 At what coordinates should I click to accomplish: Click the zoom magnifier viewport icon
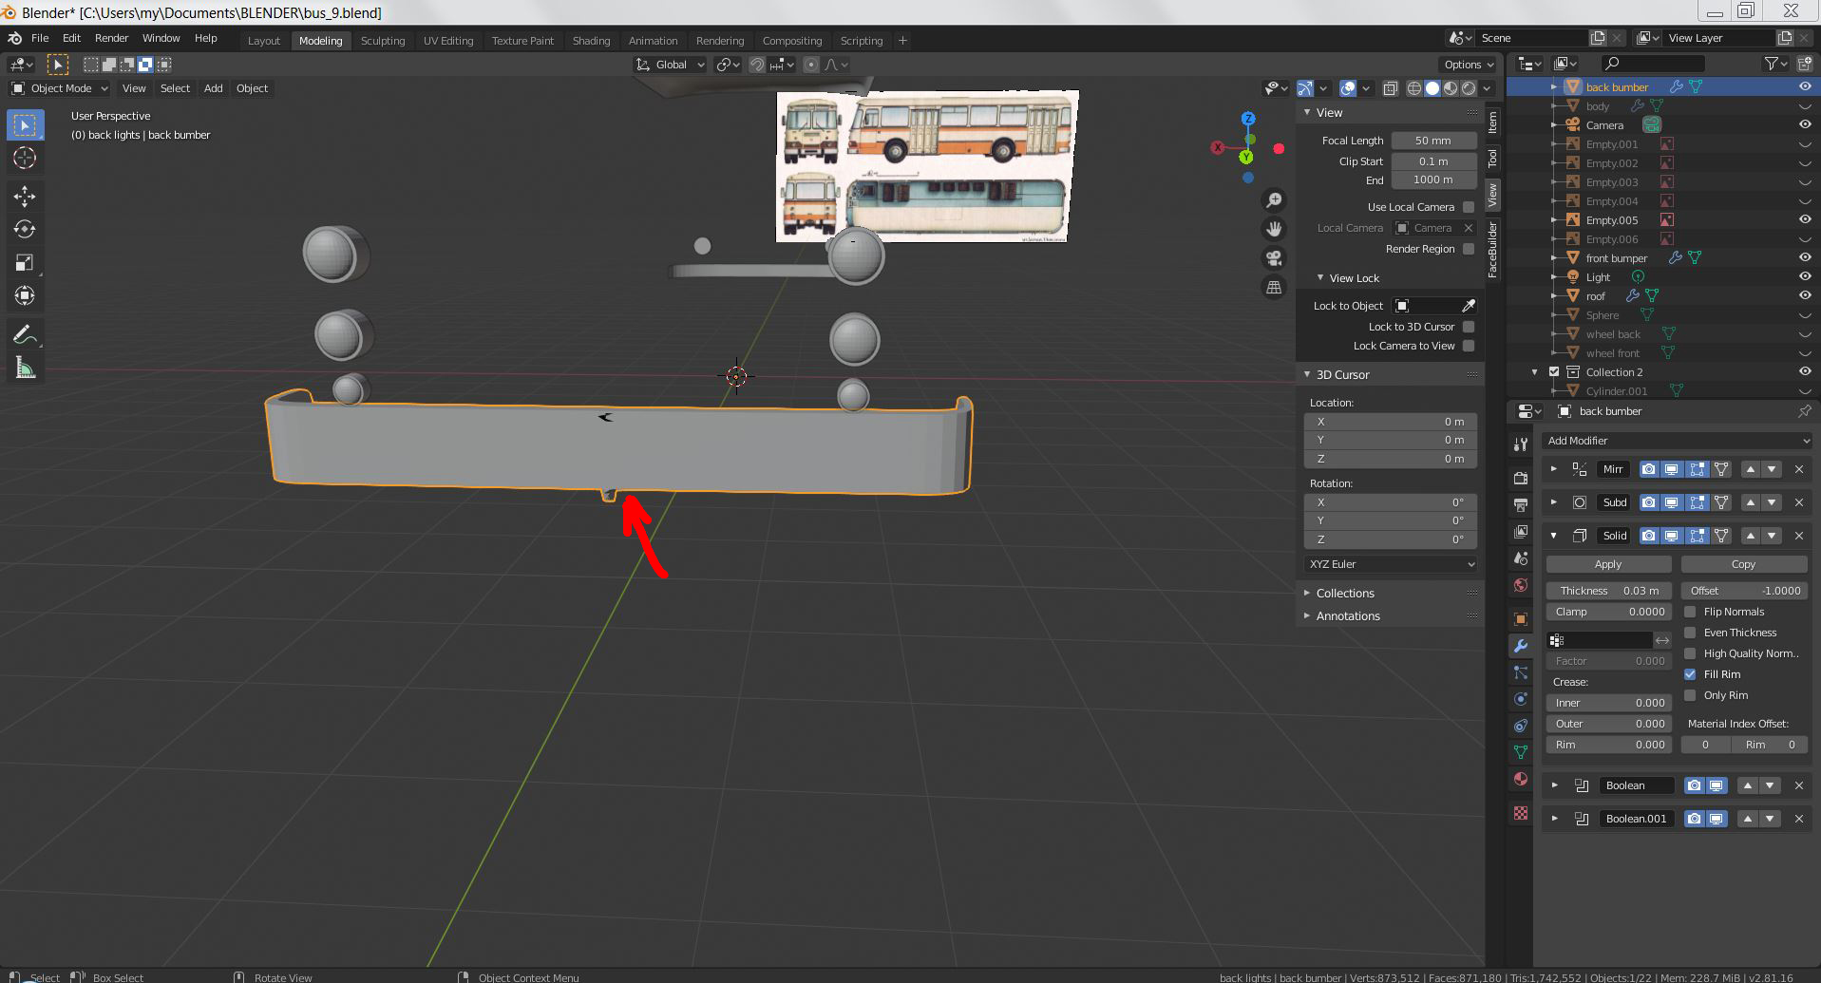(x=1274, y=200)
